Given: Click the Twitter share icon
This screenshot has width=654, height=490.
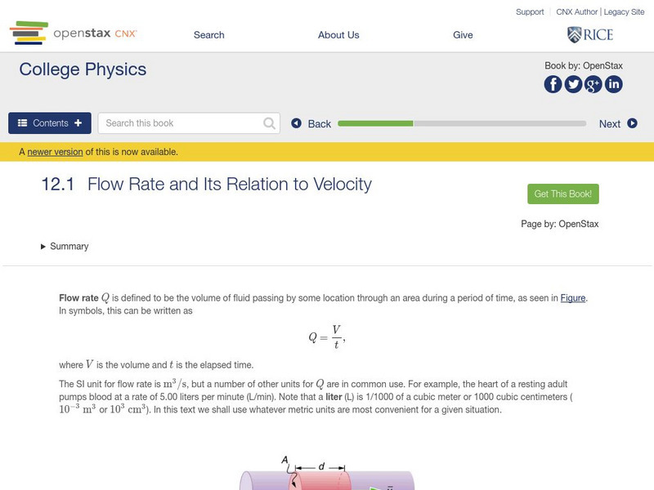Looking at the screenshot, I should [573, 84].
